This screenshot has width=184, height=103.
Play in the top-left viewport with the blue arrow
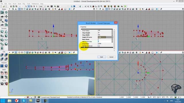click(70, 9)
